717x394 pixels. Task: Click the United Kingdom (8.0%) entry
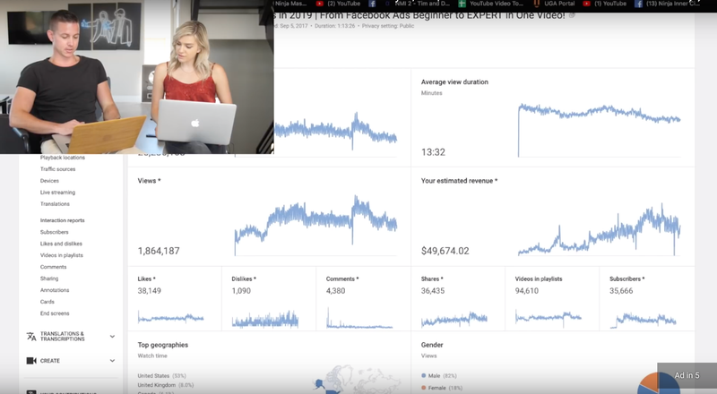(166, 385)
